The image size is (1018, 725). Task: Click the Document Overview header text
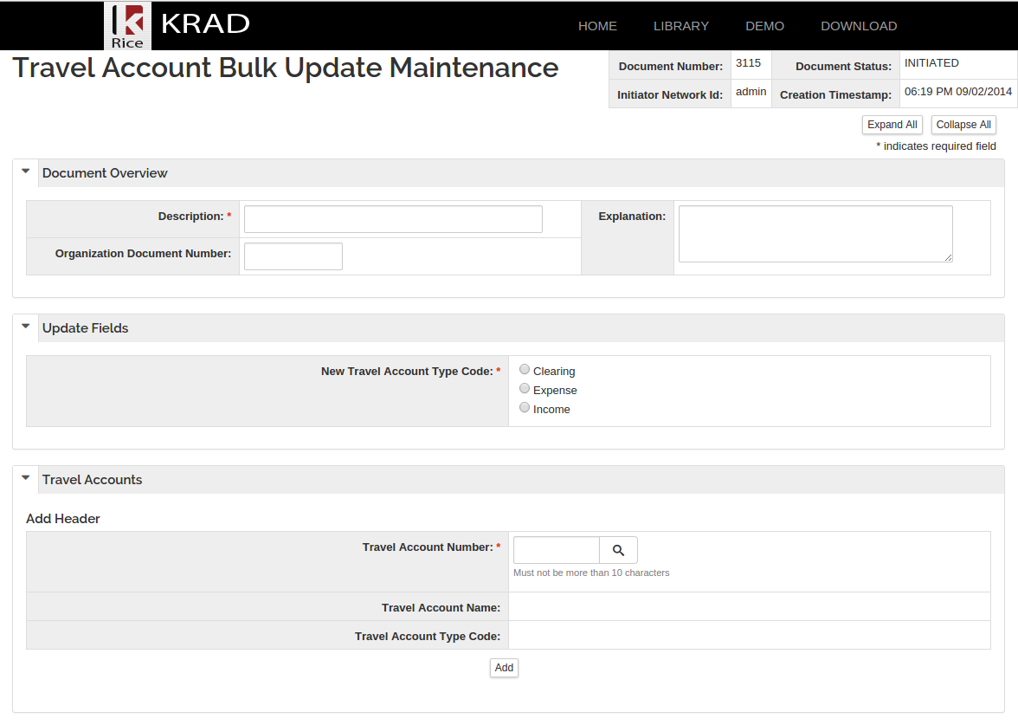[105, 173]
